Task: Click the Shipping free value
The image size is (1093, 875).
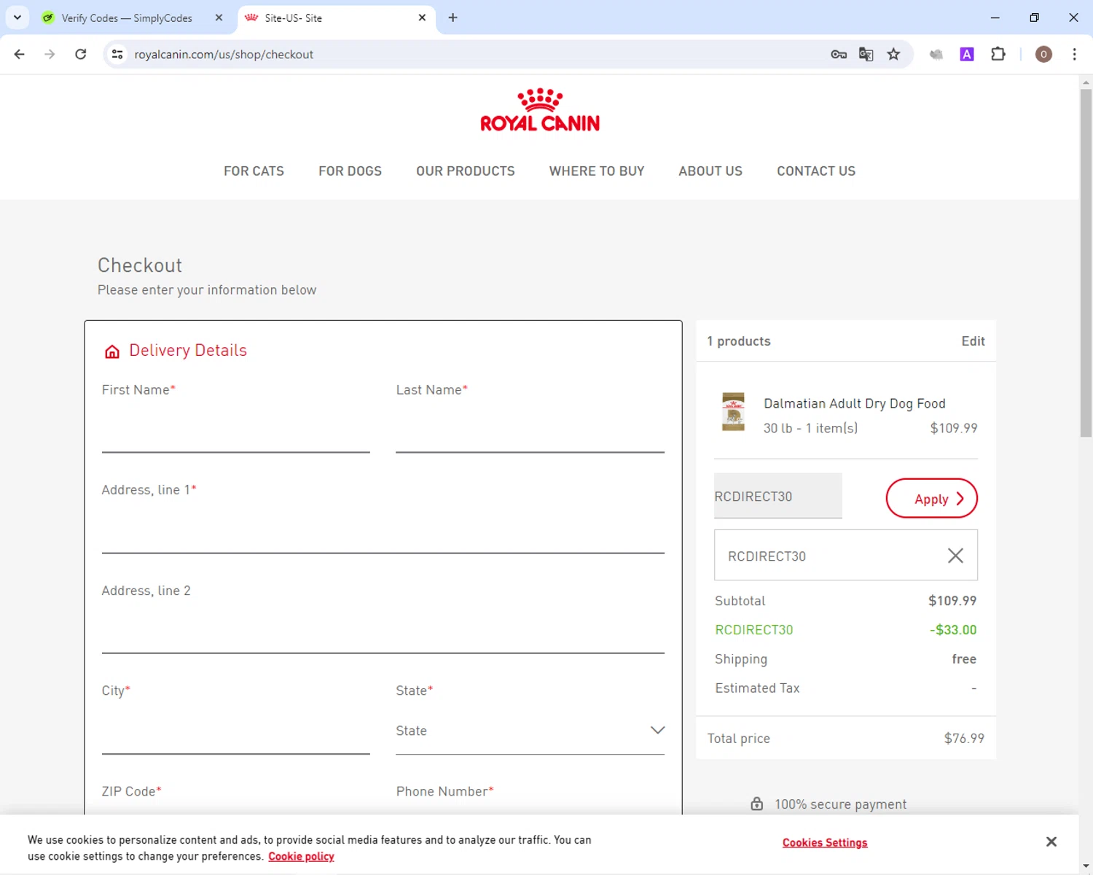Action: pos(964,659)
